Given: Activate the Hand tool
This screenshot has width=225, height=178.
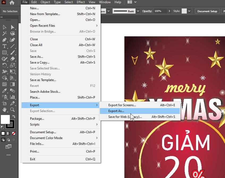Looking at the screenshot, I should point(5,110).
